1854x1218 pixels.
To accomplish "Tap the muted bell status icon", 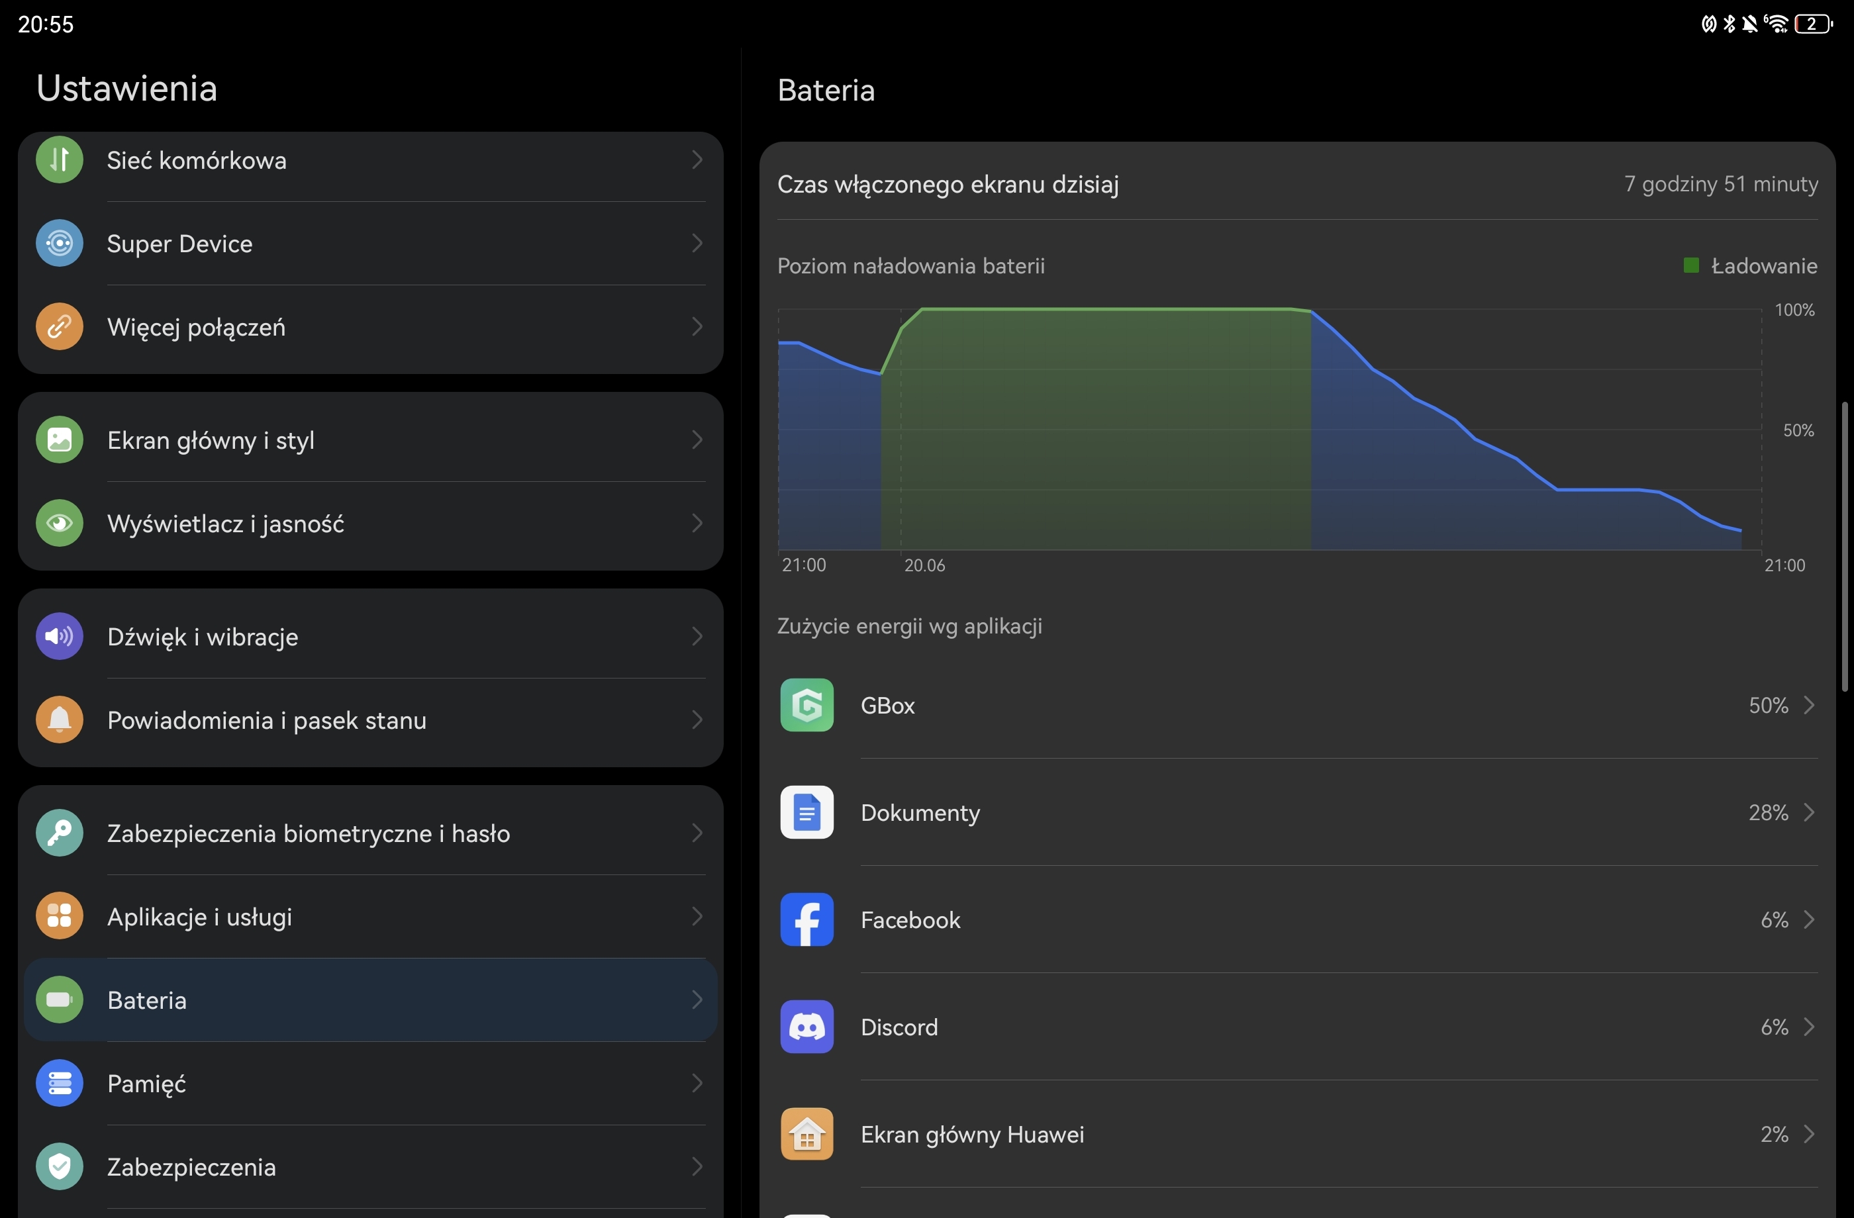I will click(x=1749, y=24).
